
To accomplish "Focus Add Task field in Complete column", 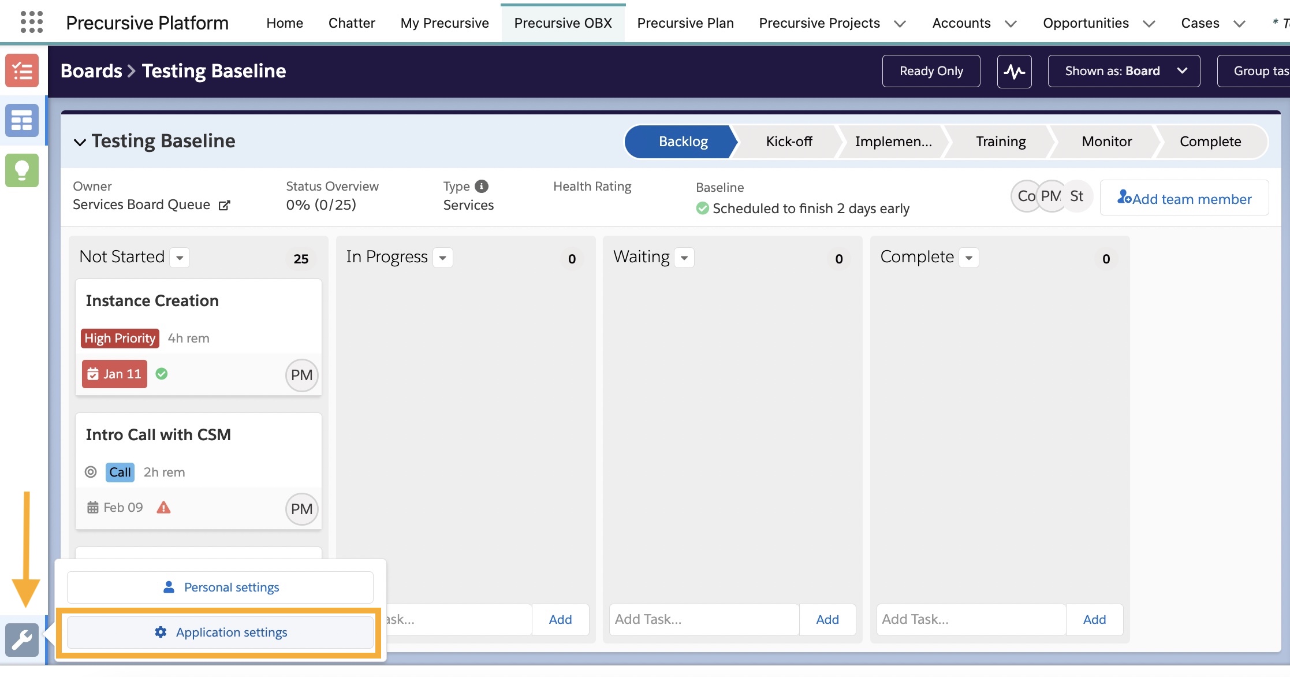I will tap(971, 620).
